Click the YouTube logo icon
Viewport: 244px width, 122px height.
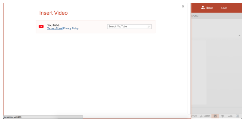point(41,26)
